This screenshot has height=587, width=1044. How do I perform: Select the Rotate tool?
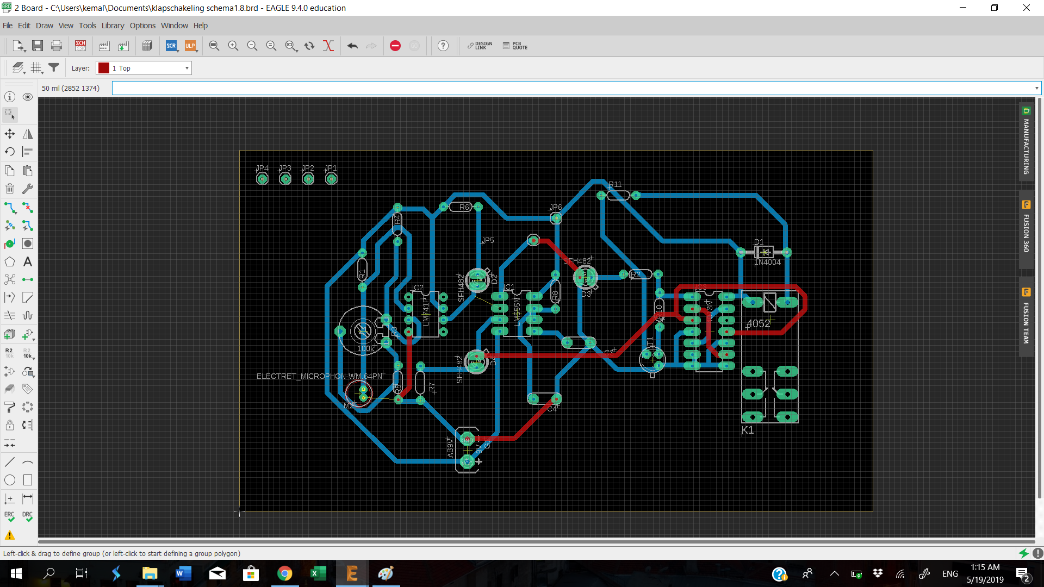pos(10,152)
